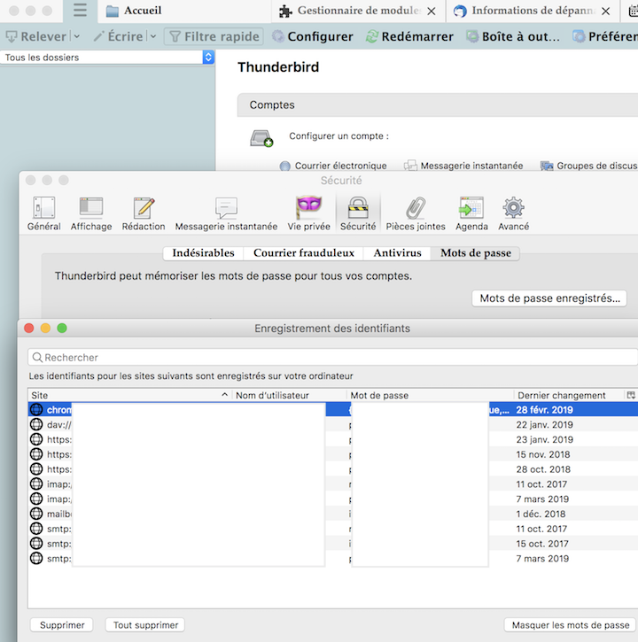The image size is (638, 642).
Task: Sort by Mot de passe column header
Action: [431, 395]
